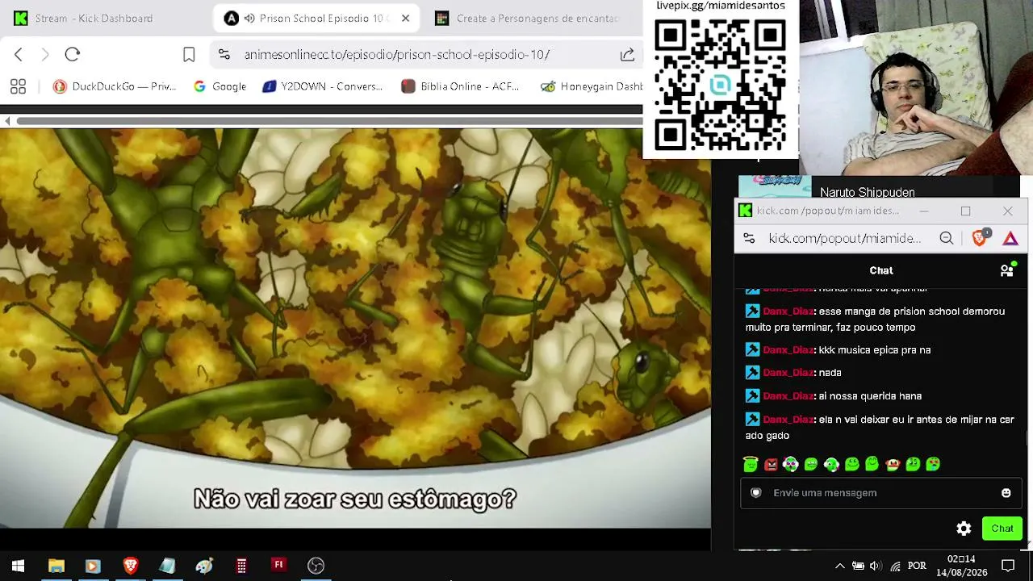Open the media player taskbar icon
This screenshot has width=1033, height=581.
click(92, 566)
